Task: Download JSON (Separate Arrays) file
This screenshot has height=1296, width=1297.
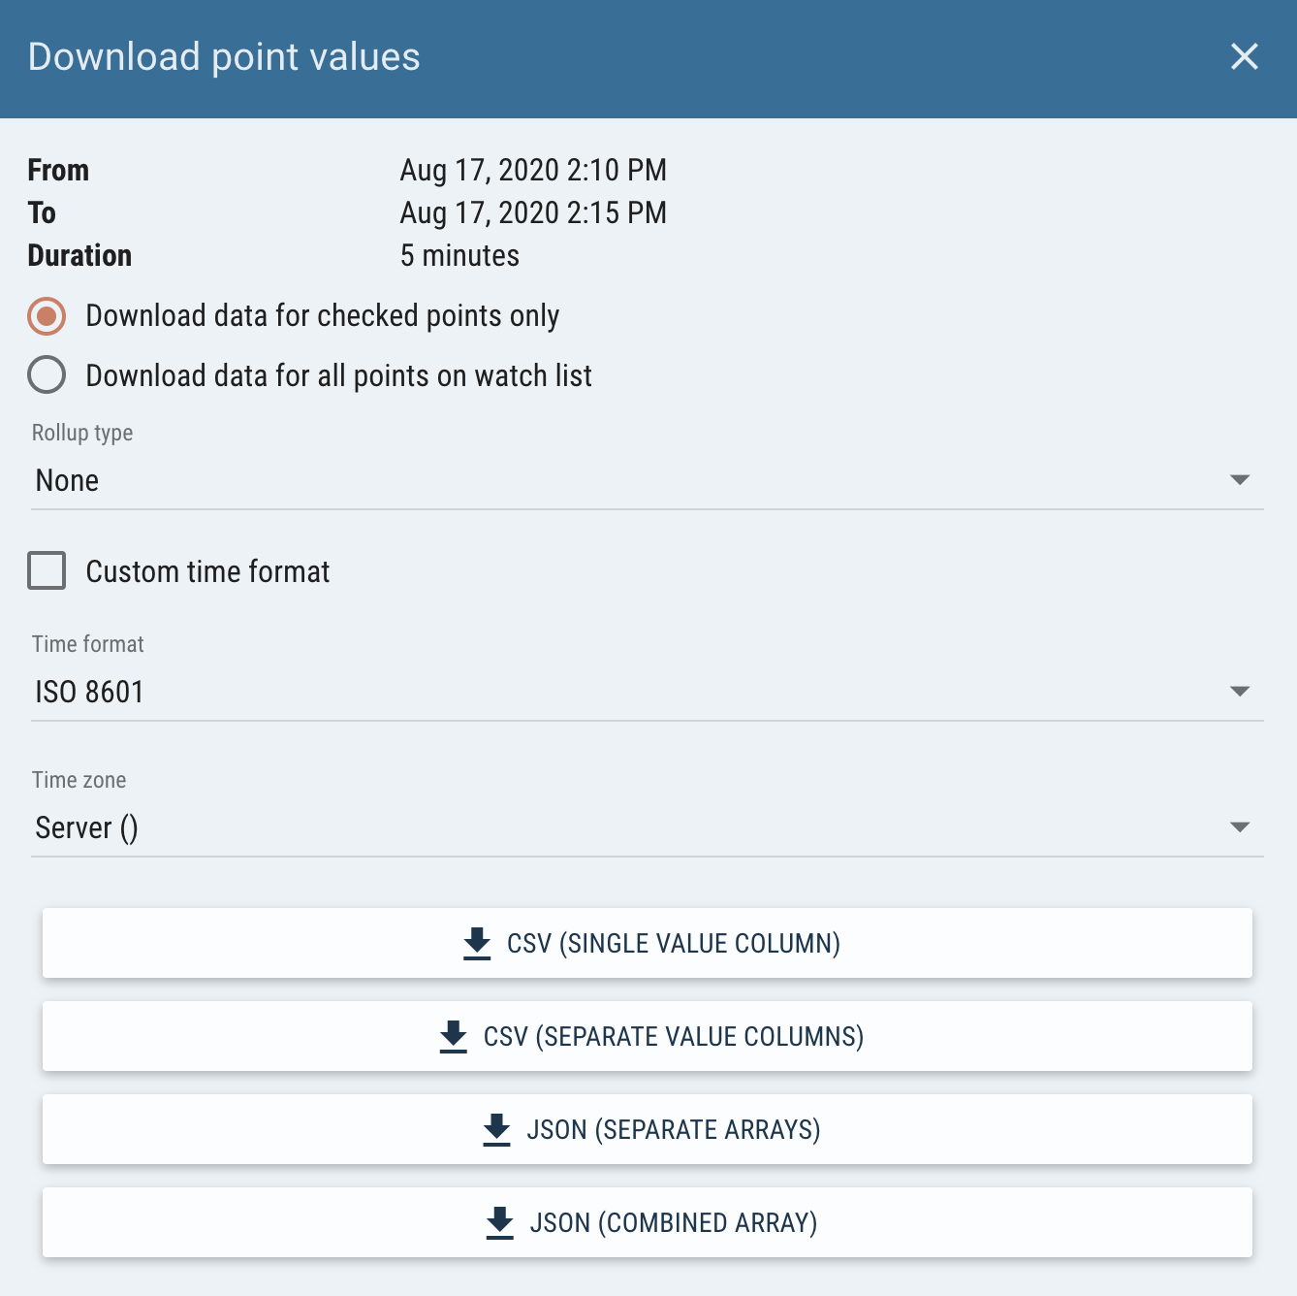Action: tap(648, 1129)
